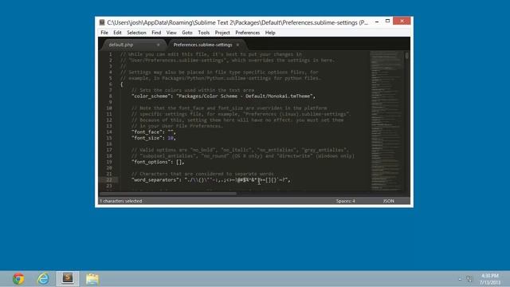The width and height of the screenshot is (510, 287).
Task: Change syntax via JSON status item
Action: 388,201
